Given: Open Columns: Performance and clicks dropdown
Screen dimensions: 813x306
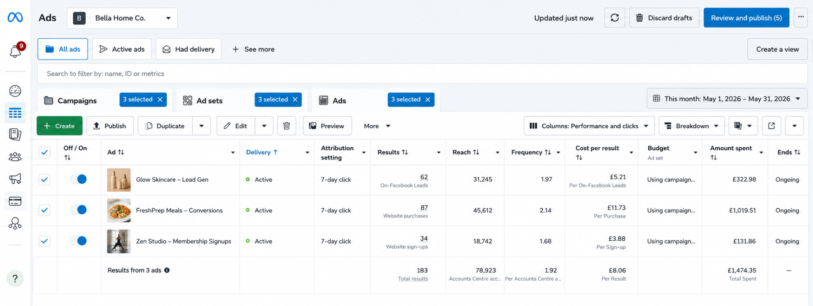Looking at the screenshot, I should coord(589,126).
